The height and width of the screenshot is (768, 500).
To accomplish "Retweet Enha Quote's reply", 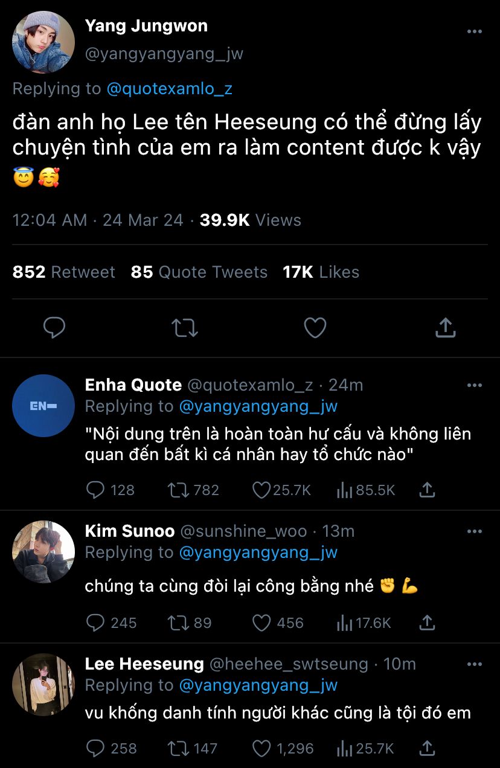I will (178, 490).
